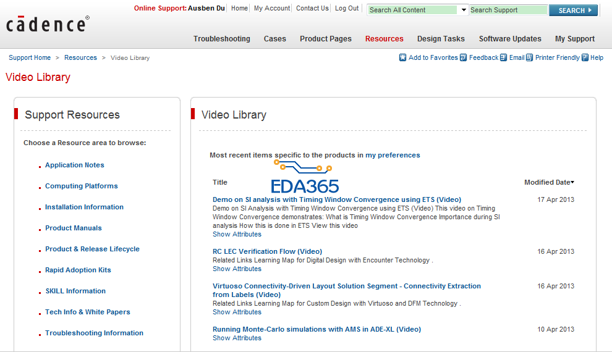Click the 10 Apr 2013 date
The width and height of the screenshot is (612, 352).
click(x=555, y=329)
